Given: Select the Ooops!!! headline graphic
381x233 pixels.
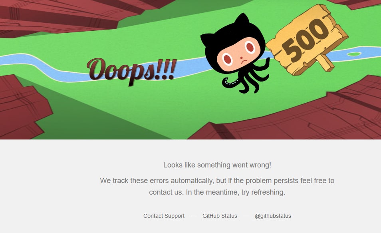Looking at the screenshot, I should pyautogui.click(x=131, y=71).
